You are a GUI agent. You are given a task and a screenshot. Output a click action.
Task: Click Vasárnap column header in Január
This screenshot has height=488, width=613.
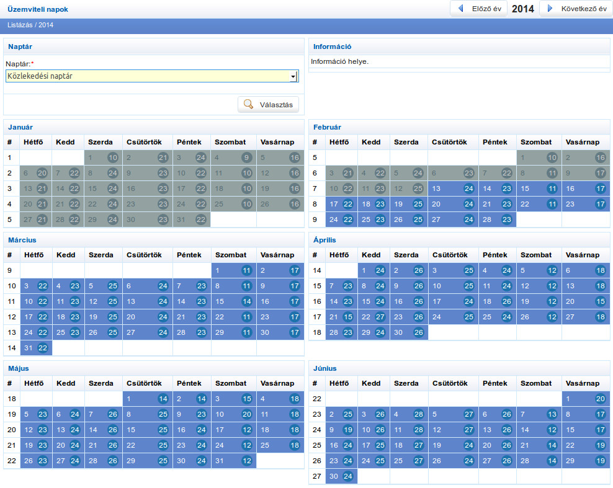(277, 142)
